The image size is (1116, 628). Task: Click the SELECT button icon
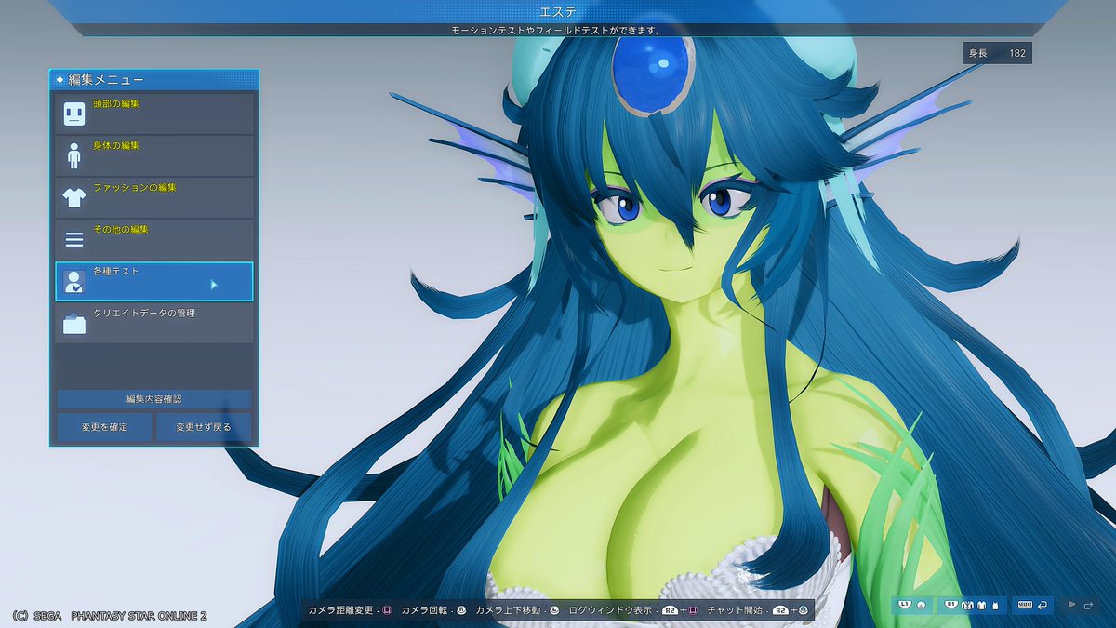click(1025, 605)
